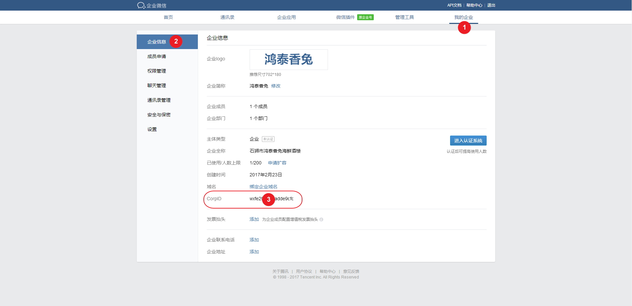Click the 意见反馈 footer link
This screenshot has height=306, width=632.
coord(351,272)
